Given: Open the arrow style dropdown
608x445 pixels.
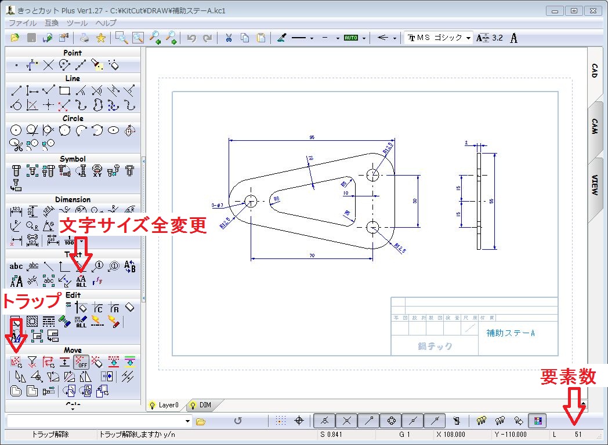Looking at the screenshot, I should coord(395,38).
